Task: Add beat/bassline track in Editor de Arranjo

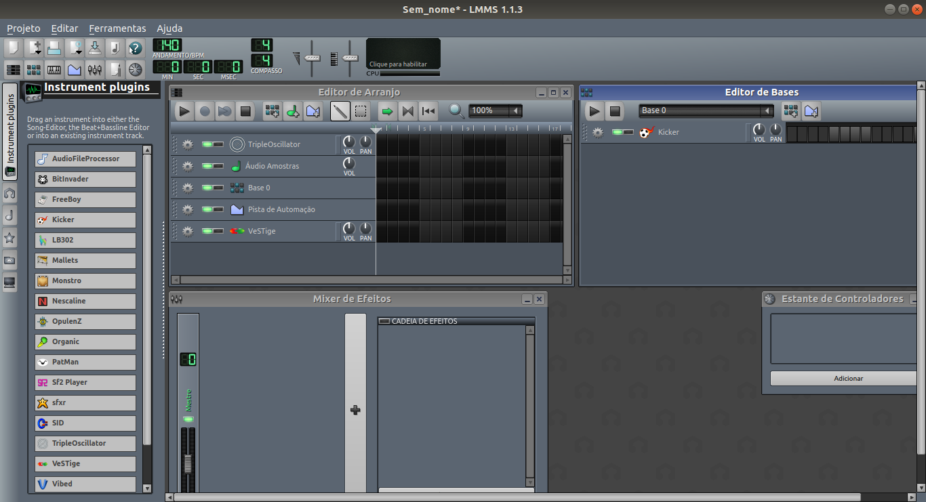Action: coord(273,111)
